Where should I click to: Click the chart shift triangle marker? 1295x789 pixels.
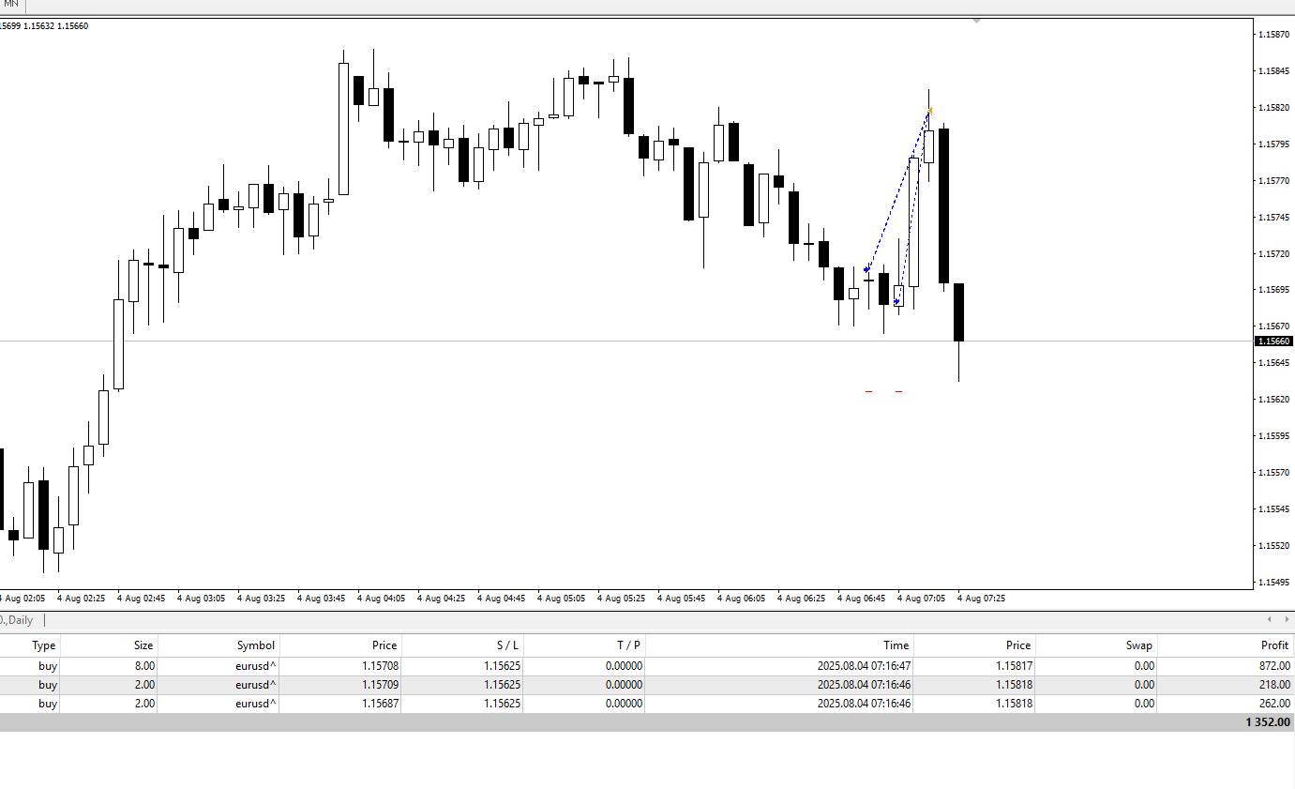pyautogui.click(x=976, y=20)
